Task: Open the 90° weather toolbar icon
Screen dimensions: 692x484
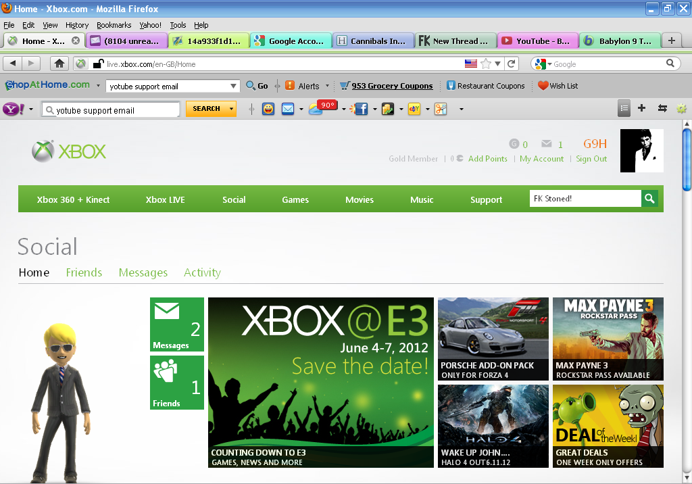Action: (x=322, y=107)
